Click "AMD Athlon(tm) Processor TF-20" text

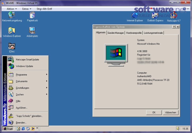point(153,80)
